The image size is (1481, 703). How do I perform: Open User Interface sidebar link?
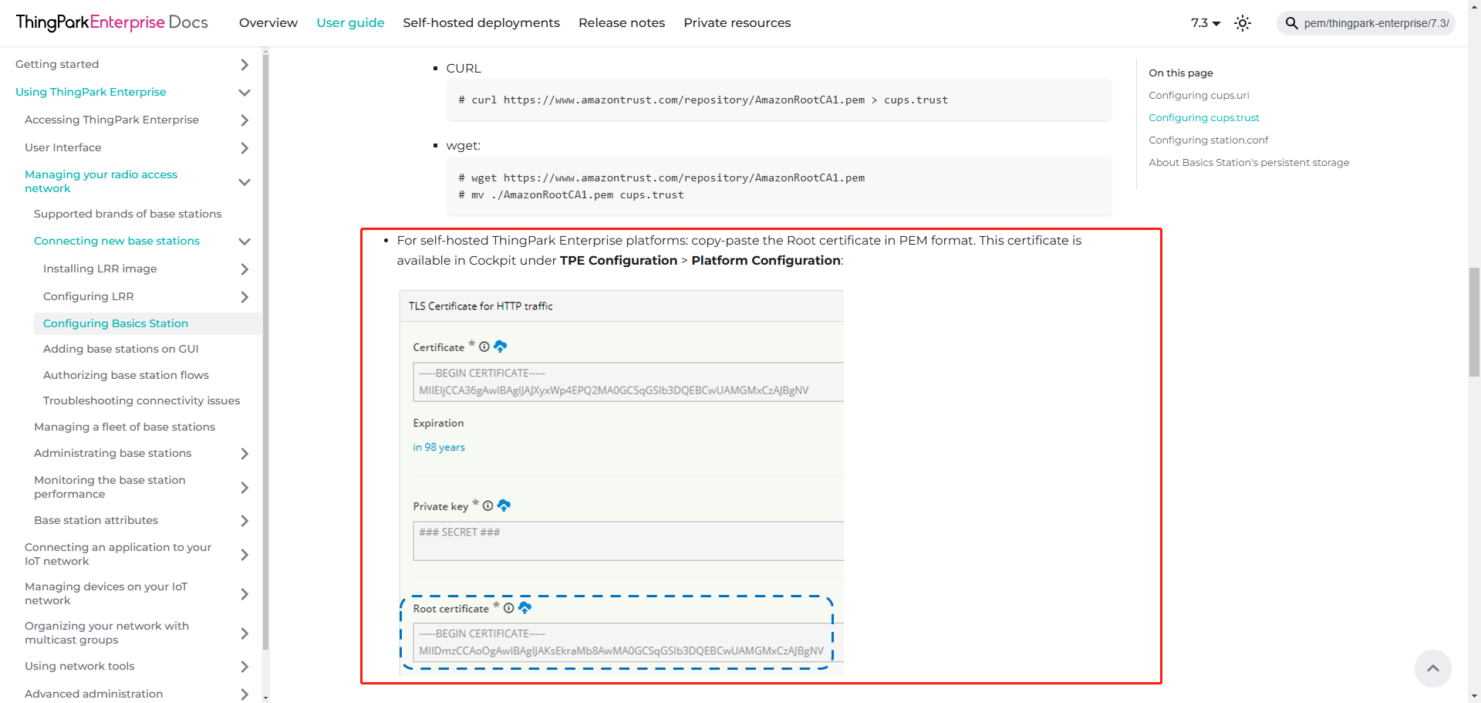click(x=63, y=147)
